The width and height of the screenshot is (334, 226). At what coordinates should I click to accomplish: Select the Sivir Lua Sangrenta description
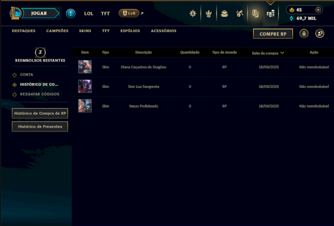[144, 87]
